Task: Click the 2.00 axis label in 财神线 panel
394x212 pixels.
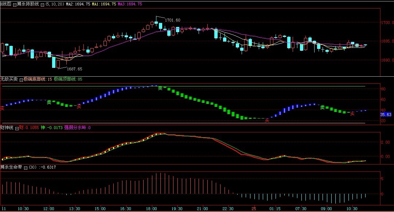Action: pyautogui.click(x=386, y=142)
